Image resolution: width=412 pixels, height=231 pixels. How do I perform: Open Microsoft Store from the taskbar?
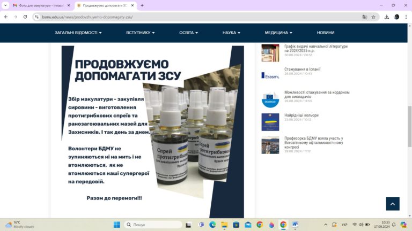(x=236, y=225)
